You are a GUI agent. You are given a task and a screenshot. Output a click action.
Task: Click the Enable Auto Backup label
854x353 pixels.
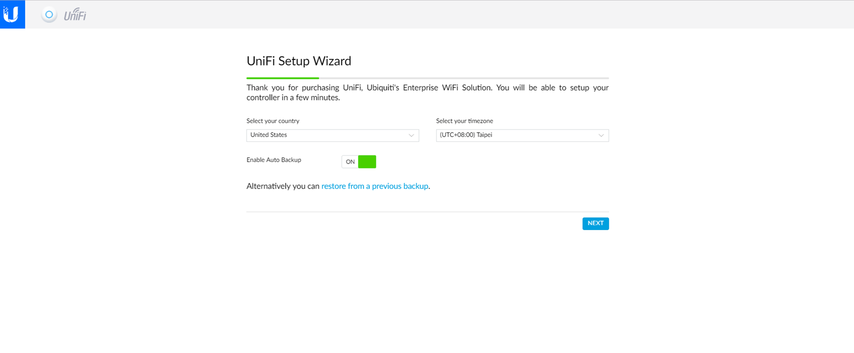pos(274,160)
